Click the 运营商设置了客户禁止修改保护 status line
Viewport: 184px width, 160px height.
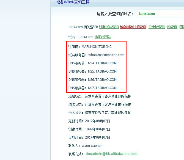(x=108, y=113)
